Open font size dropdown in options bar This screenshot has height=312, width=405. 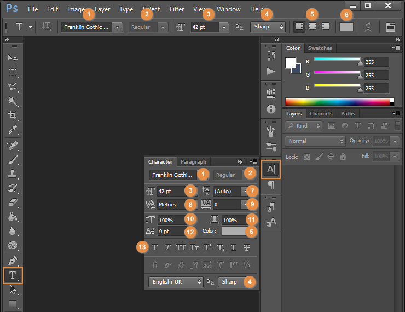224,27
